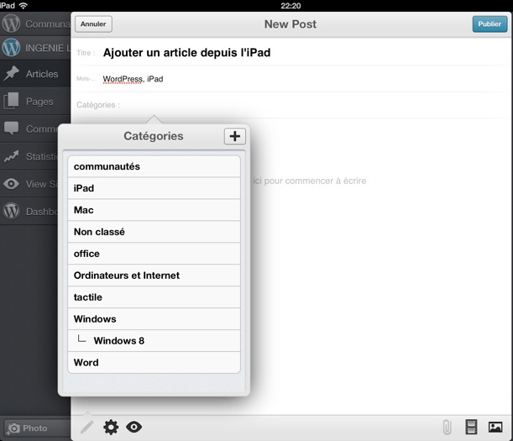Select the INGENIE blog in sidebar

click(35, 48)
